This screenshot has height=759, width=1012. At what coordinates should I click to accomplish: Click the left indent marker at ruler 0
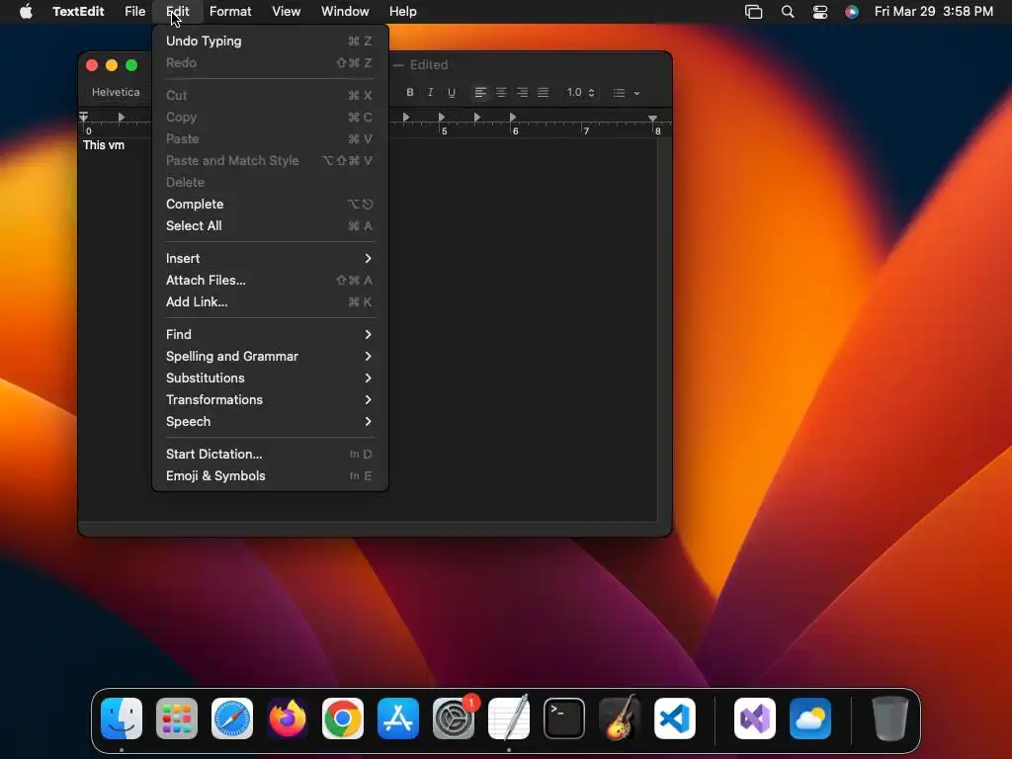click(84, 117)
